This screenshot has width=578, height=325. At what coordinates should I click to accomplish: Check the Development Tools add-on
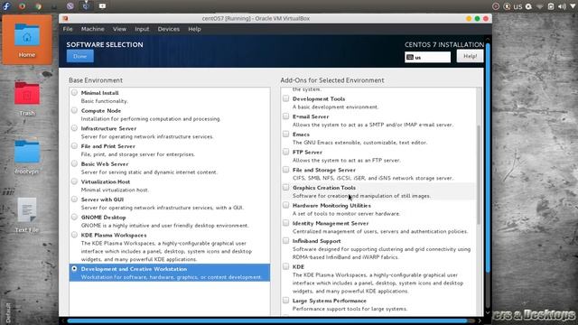pos(285,98)
